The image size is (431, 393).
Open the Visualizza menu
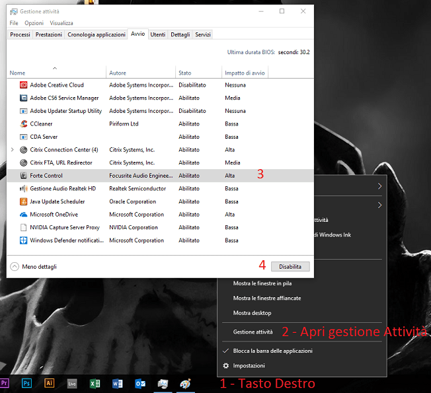click(x=61, y=23)
